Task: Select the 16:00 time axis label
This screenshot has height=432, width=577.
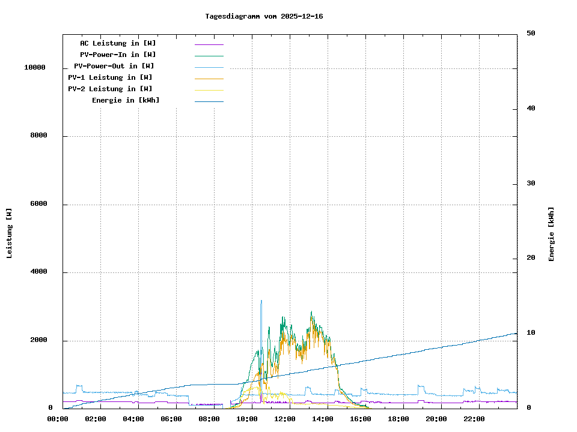Action: (361, 419)
